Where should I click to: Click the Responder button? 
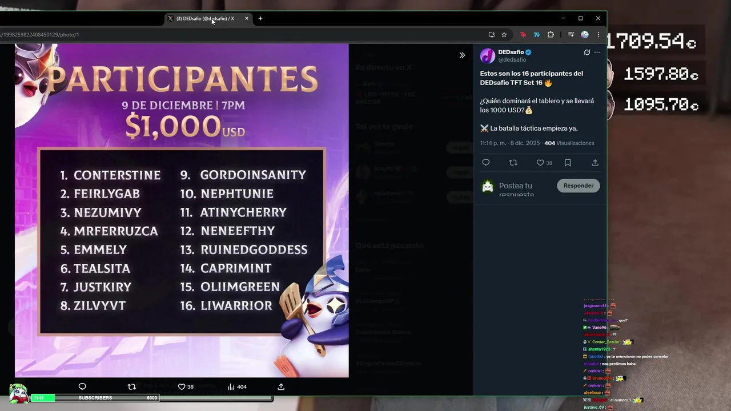click(578, 186)
